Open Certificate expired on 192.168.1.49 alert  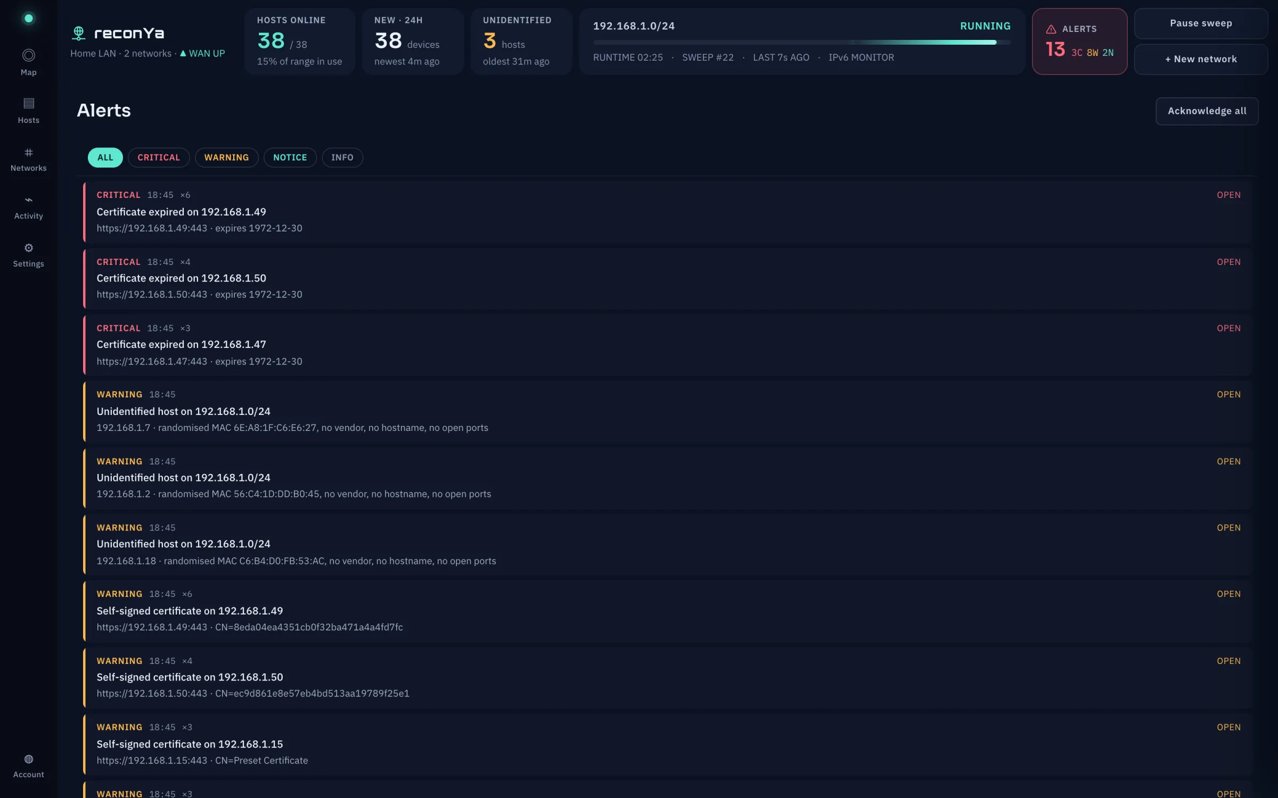pyautogui.click(x=668, y=212)
